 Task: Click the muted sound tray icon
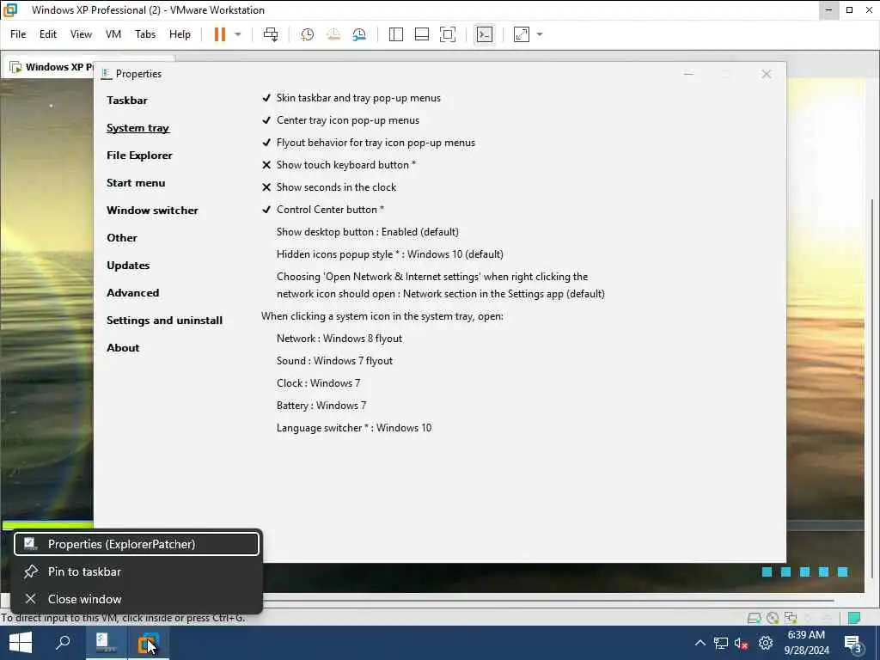coord(742,643)
